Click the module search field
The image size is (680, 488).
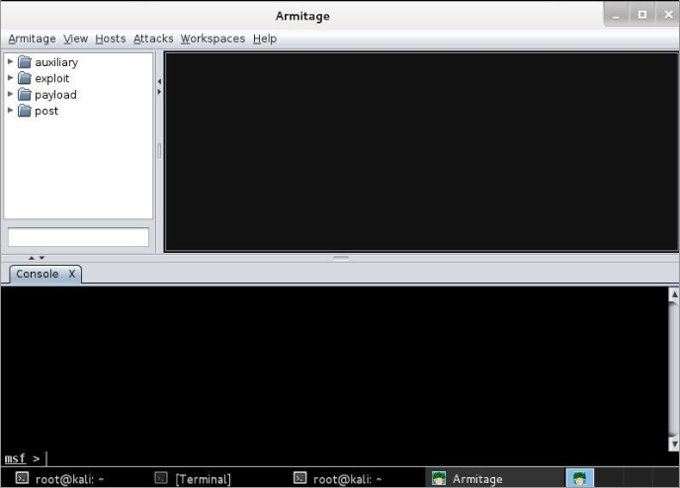click(x=78, y=237)
